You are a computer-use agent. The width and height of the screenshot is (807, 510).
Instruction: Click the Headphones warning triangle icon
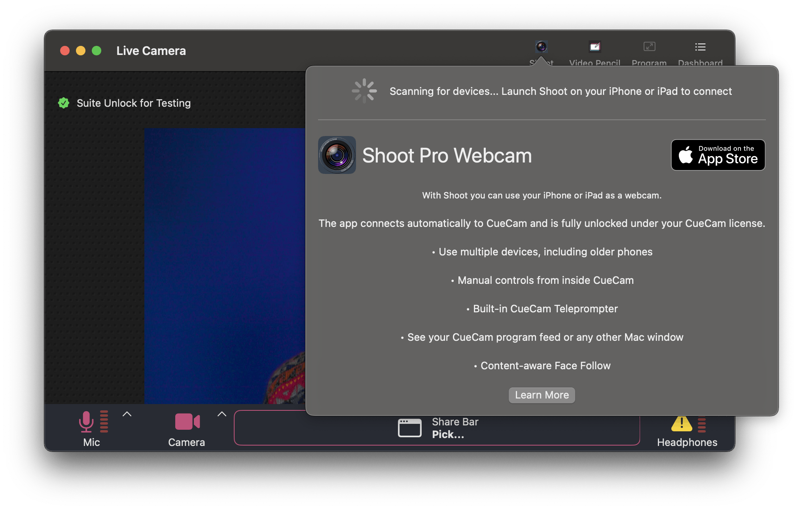(682, 423)
